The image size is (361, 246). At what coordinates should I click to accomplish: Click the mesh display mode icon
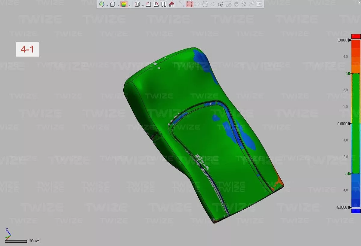[x=102, y=4]
